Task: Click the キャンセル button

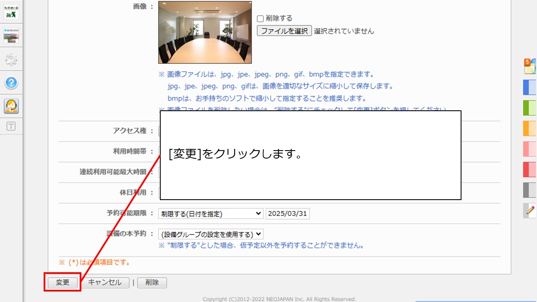Action: pos(105,283)
